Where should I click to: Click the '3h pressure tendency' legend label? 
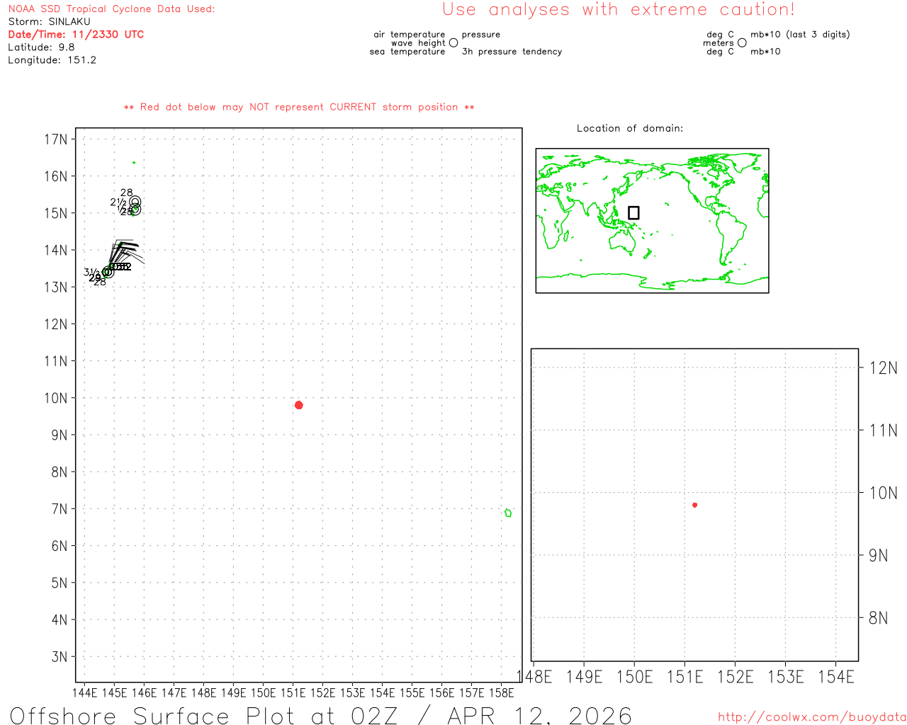point(512,52)
